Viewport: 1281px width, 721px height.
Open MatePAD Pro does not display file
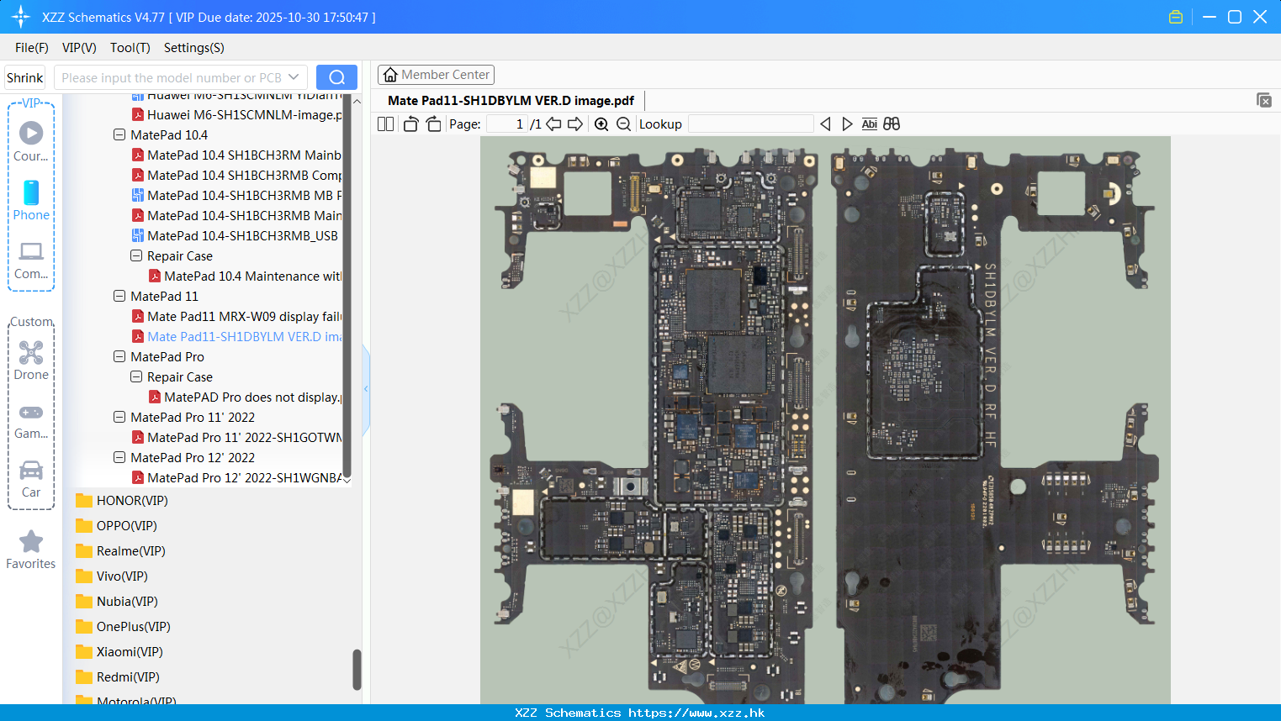pyautogui.click(x=245, y=397)
